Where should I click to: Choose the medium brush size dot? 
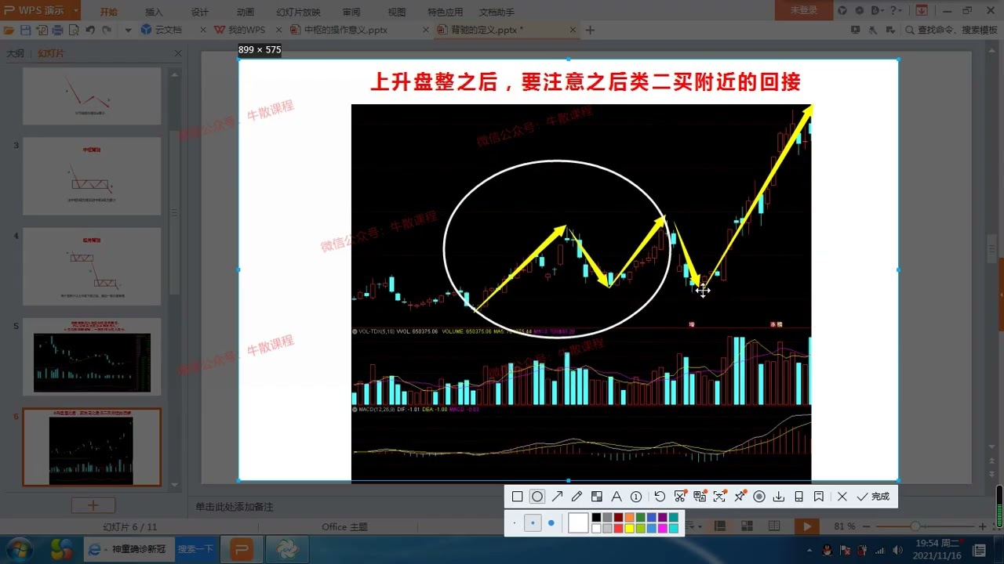click(x=533, y=523)
